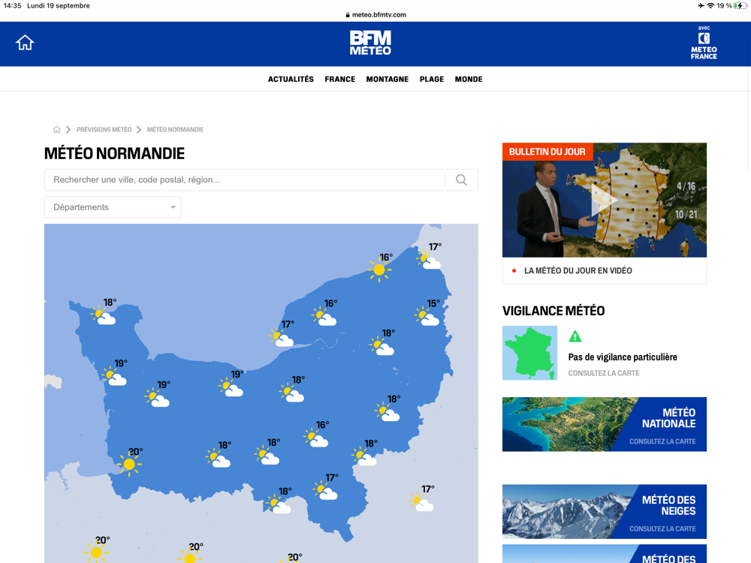This screenshot has height=563, width=751.
Task: Open the ACTUALITÉS menu
Action: [x=291, y=80]
